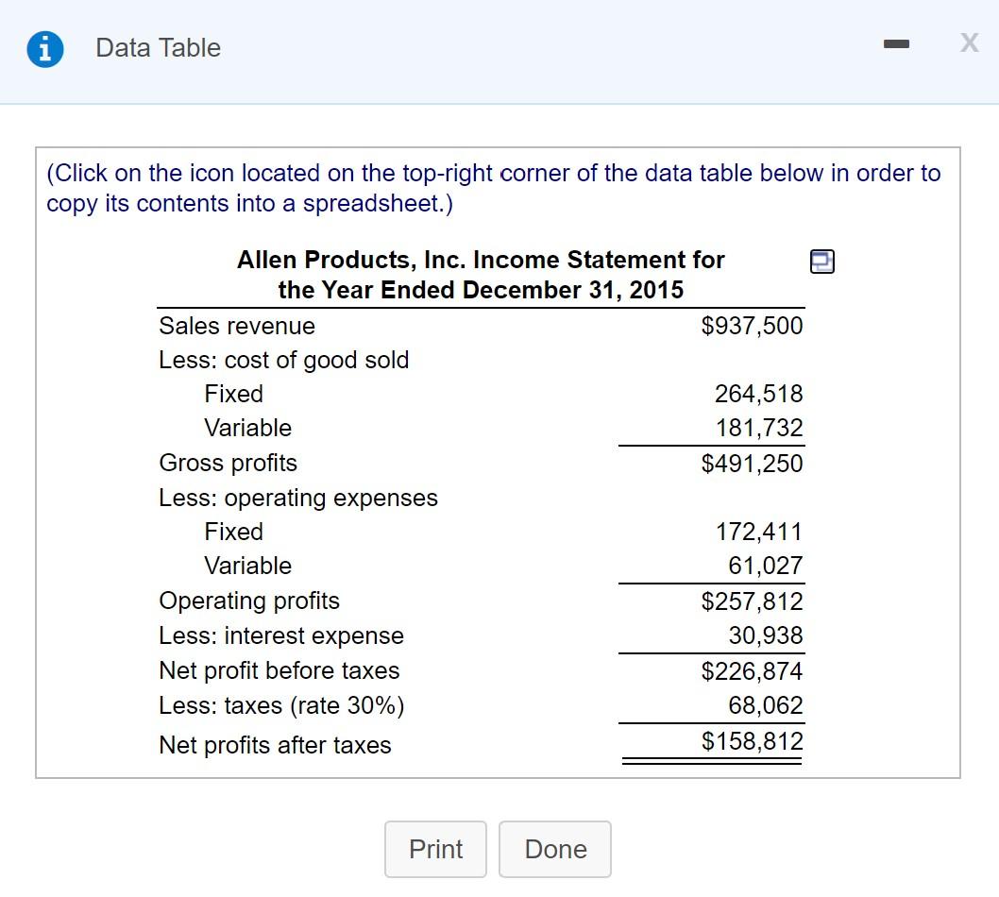Click the Done button
999x897 pixels.
tap(555, 849)
